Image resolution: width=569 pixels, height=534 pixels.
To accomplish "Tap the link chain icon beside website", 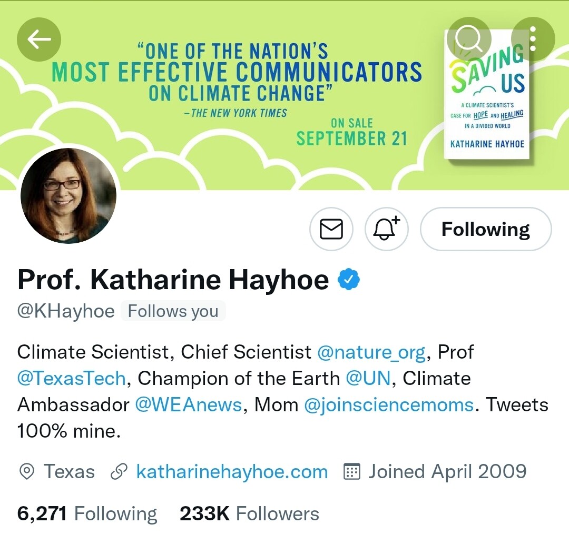I will [x=118, y=472].
